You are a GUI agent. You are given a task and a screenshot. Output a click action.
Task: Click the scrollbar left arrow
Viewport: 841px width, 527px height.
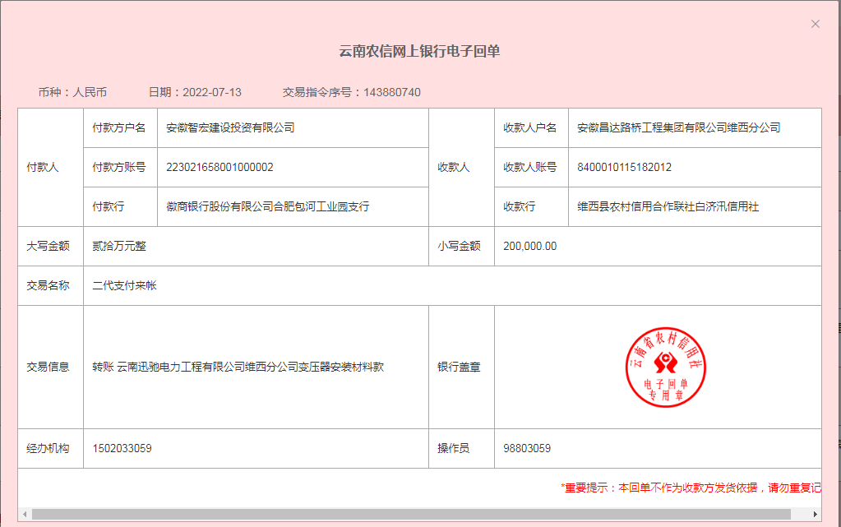click(x=25, y=514)
